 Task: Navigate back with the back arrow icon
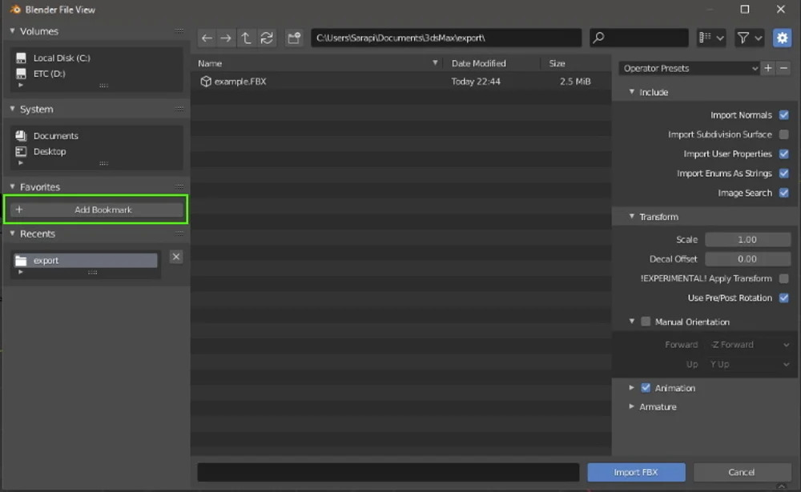click(207, 37)
